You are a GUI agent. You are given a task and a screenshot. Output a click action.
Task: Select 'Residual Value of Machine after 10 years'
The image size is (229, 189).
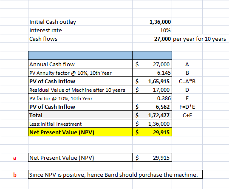[77, 90]
